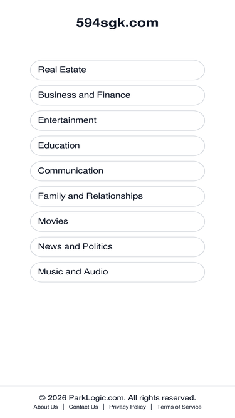Choose News and Politics category

pos(117,247)
